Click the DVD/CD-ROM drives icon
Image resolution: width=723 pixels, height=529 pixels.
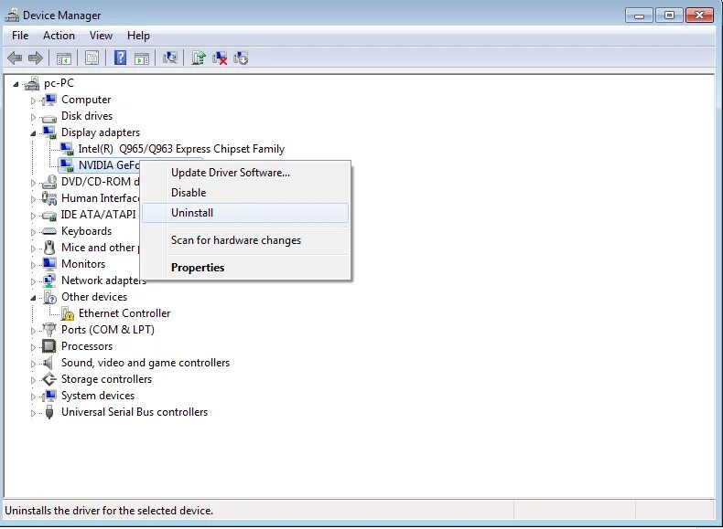pyautogui.click(x=49, y=183)
